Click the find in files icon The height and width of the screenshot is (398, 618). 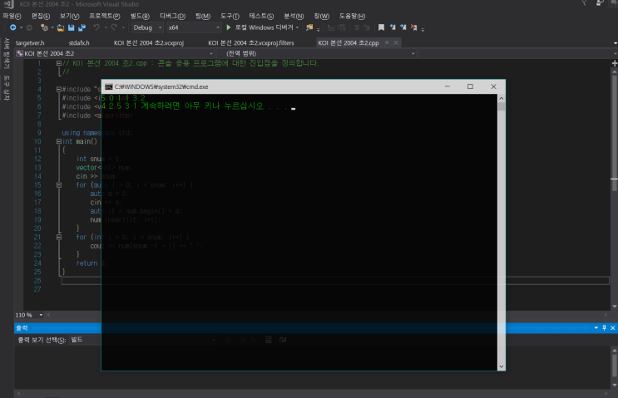(x=309, y=27)
